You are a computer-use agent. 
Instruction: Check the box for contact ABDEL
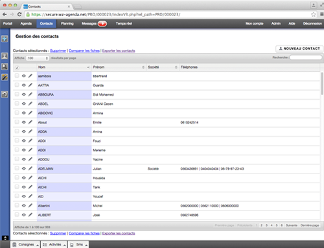click(x=17, y=104)
